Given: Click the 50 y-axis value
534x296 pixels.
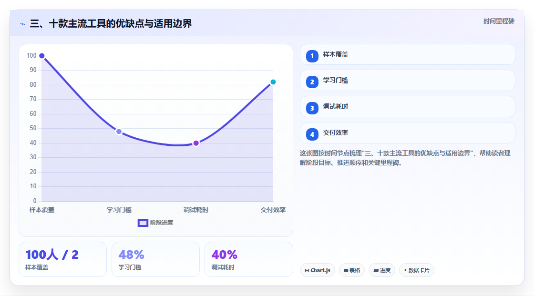Looking at the screenshot, I should click(33, 128).
